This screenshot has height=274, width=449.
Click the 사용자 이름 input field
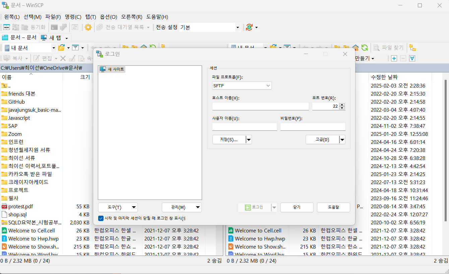point(245,127)
